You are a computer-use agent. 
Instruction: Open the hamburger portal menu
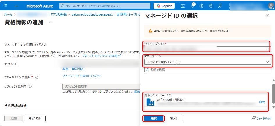click(x=16, y=6)
